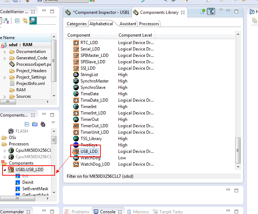This screenshot has width=258, height=214.
Task: Open ProcessorExpert.pe file
Action: [30, 64]
